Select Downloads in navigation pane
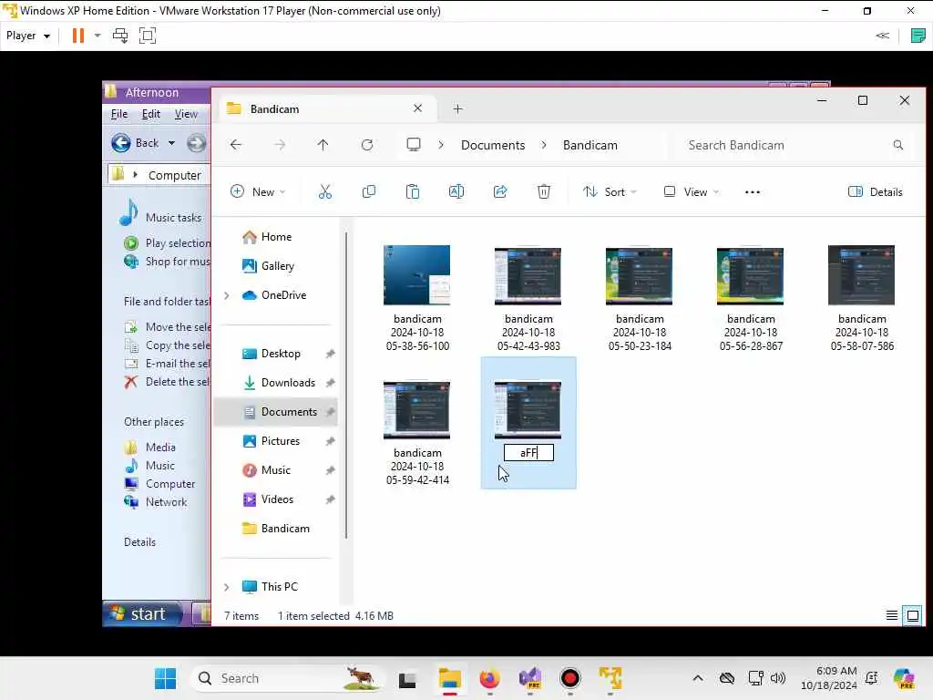This screenshot has height=700, width=933. point(288,383)
